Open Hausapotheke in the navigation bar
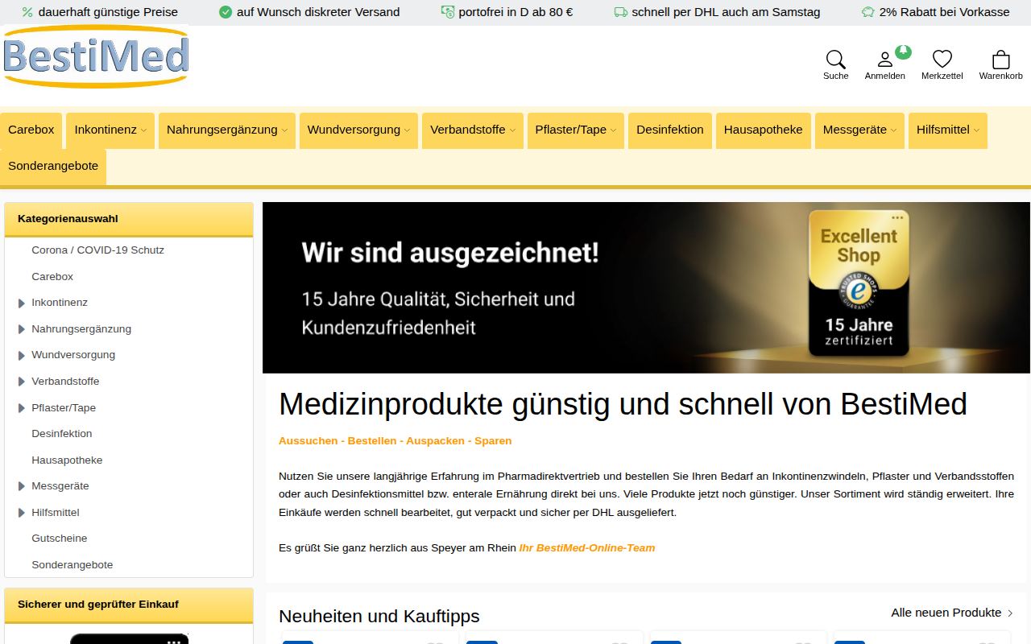 (x=763, y=130)
